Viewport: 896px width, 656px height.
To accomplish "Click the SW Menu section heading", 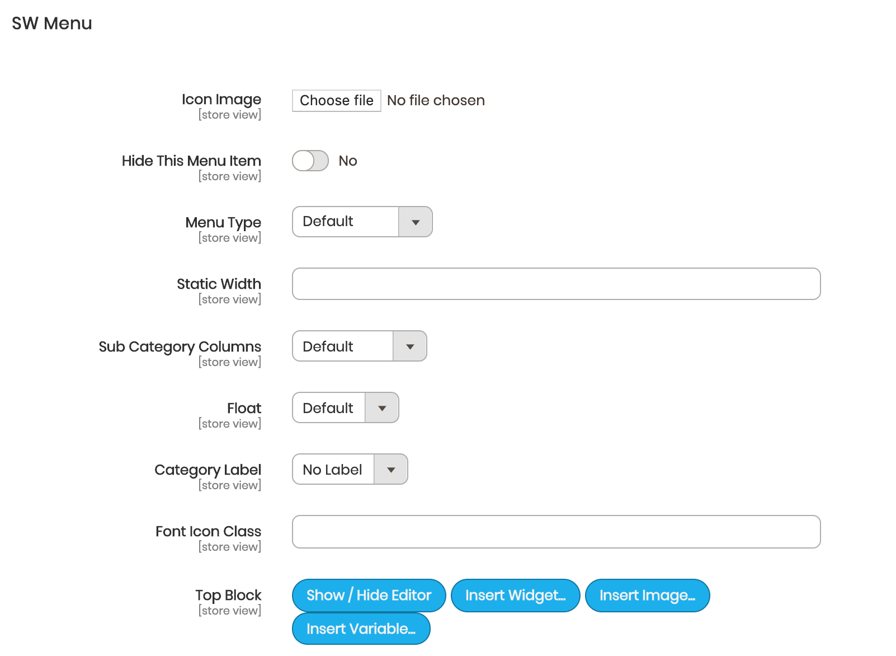I will click(52, 24).
